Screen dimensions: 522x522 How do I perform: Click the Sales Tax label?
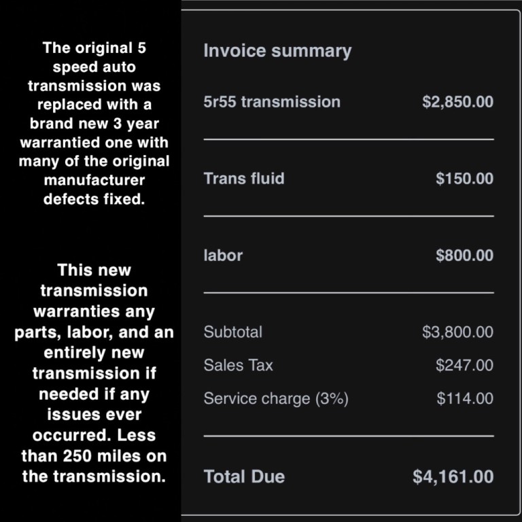click(x=238, y=365)
